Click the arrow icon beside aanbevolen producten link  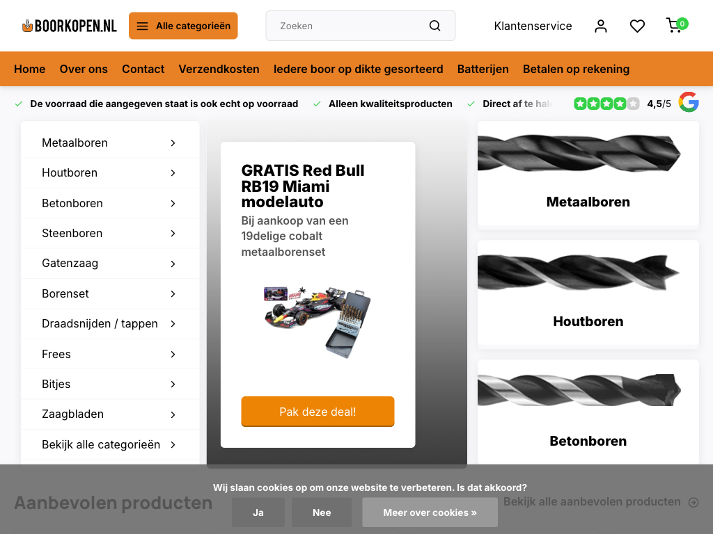point(694,502)
